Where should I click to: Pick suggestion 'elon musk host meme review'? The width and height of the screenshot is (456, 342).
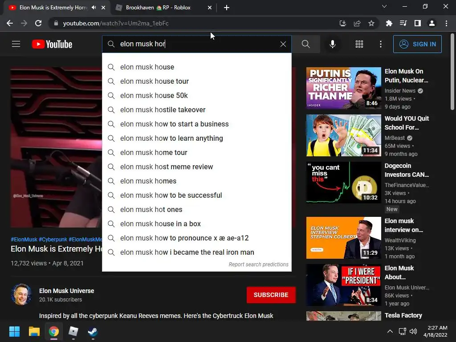196,167
